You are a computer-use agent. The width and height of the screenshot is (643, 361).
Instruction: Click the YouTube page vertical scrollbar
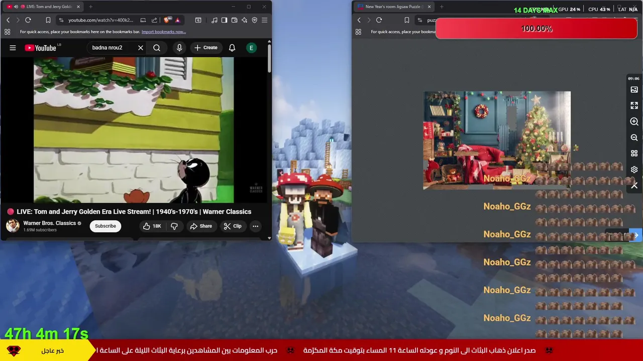(x=269, y=59)
